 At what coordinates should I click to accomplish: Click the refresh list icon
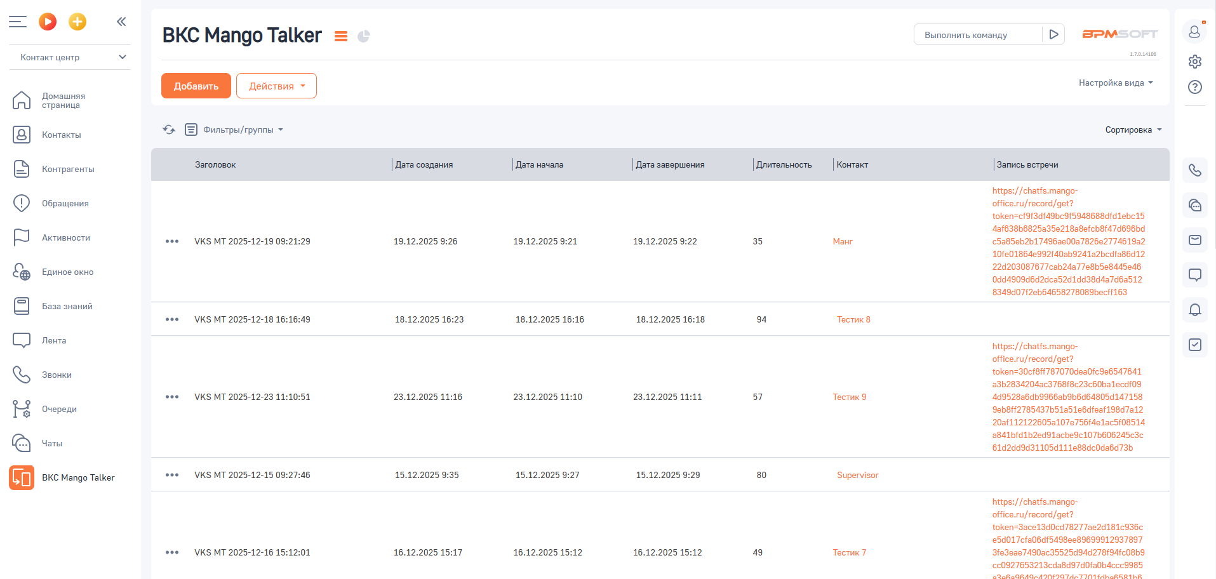[x=169, y=130]
